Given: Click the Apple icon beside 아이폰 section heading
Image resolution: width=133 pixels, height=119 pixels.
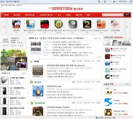Looking at the screenshot, I should [31, 62].
